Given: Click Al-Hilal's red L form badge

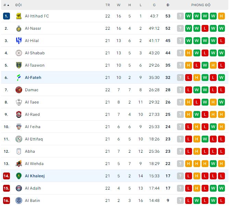Looking at the screenshot, I should click(221, 41).
